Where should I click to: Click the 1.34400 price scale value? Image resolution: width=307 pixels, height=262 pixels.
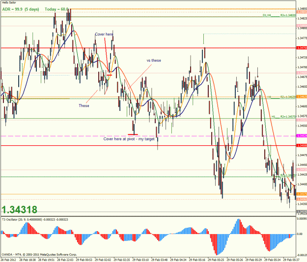pyautogui.click(x=302, y=184)
